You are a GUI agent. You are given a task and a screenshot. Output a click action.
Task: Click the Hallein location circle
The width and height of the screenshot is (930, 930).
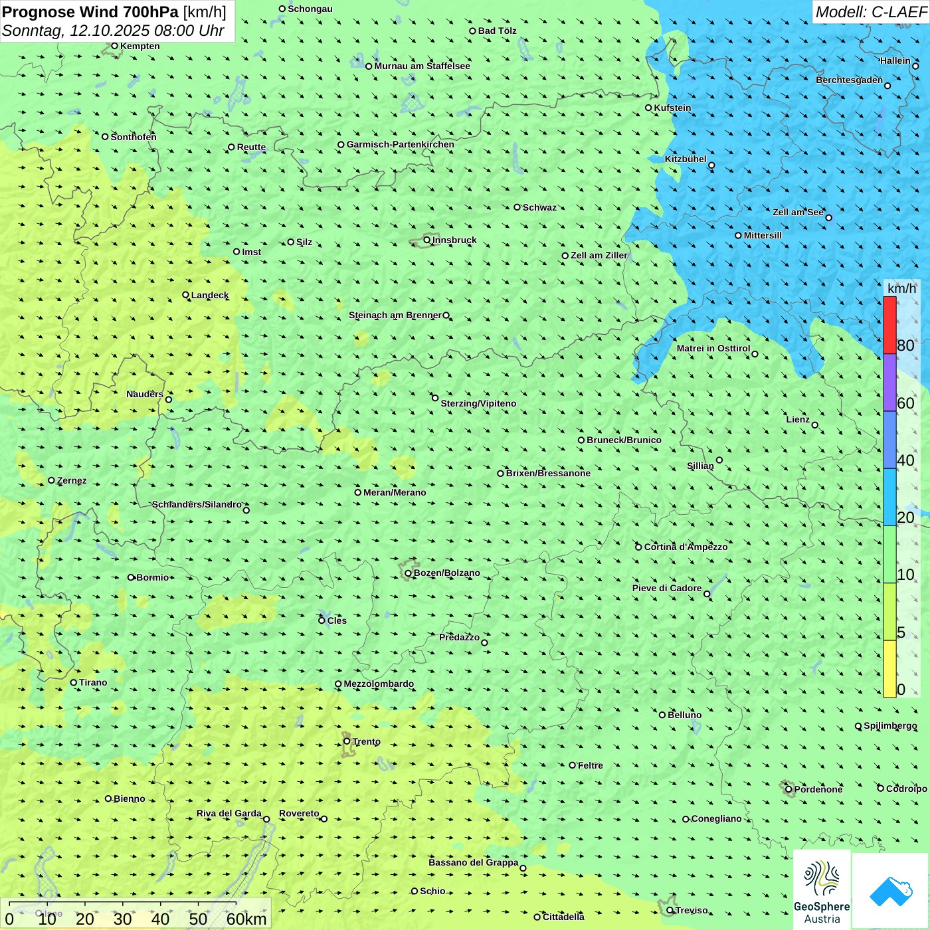tap(915, 66)
